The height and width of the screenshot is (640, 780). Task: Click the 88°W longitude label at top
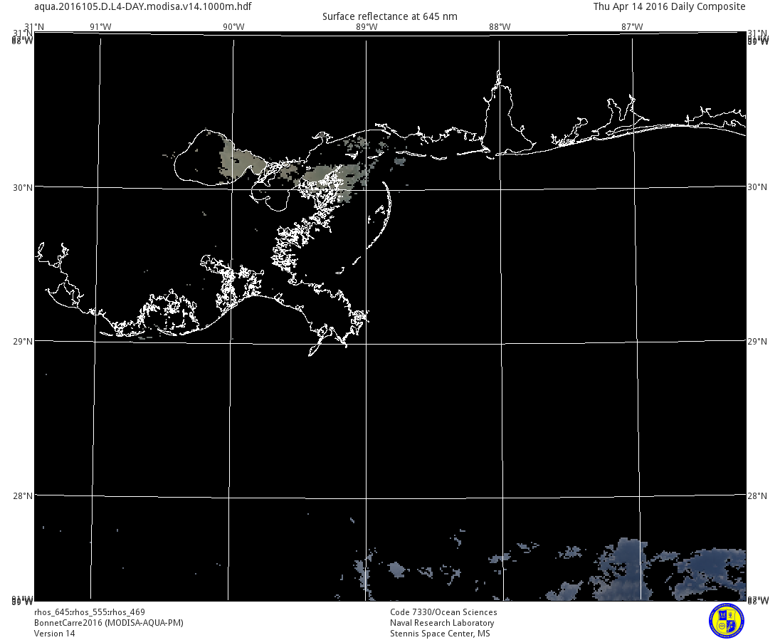click(x=500, y=27)
